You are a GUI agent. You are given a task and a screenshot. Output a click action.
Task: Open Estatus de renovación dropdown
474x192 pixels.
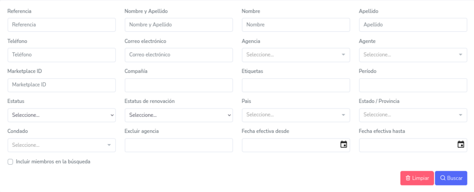[x=179, y=115]
